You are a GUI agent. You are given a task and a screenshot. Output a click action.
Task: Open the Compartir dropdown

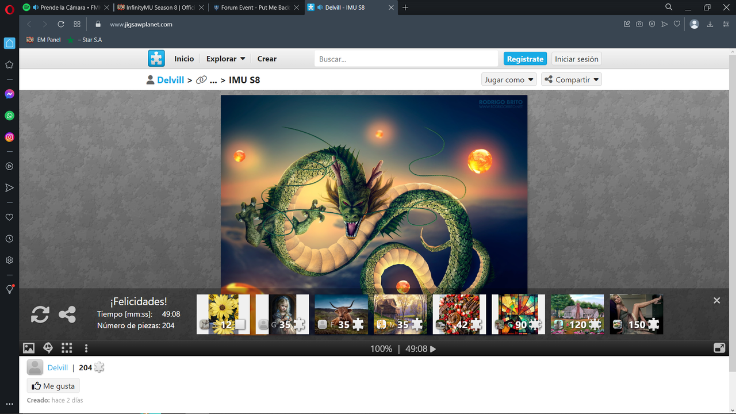(x=572, y=79)
